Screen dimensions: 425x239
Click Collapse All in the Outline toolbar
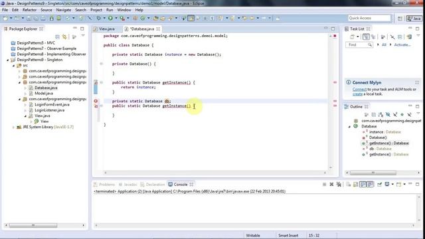373,115
